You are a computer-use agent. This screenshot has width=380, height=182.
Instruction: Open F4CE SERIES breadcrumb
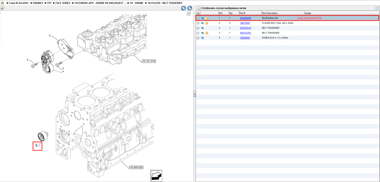point(63,3)
